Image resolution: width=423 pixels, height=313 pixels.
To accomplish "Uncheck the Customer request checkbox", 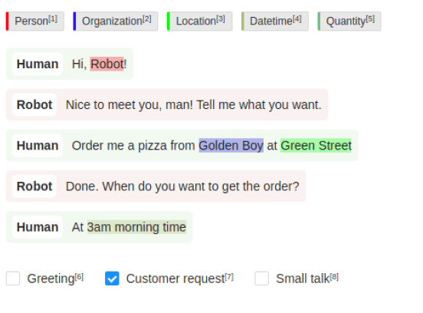I will tap(112, 278).
